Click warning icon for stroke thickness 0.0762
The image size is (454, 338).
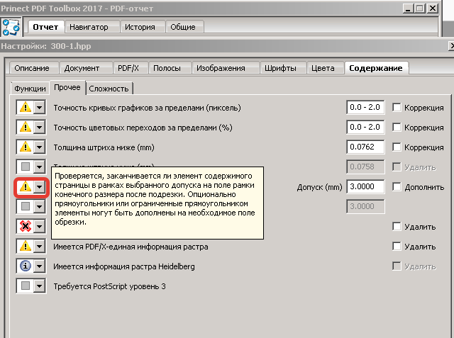point(26,147)
